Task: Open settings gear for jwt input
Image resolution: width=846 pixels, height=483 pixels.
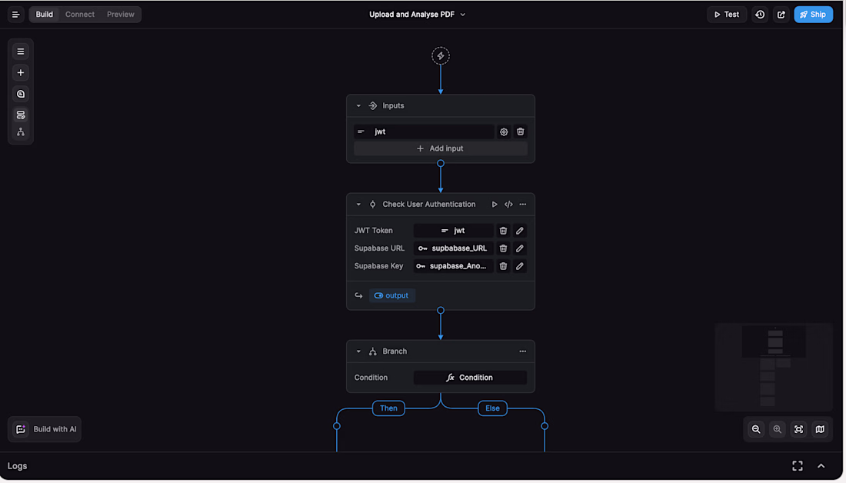Action: tap(504, 132)
